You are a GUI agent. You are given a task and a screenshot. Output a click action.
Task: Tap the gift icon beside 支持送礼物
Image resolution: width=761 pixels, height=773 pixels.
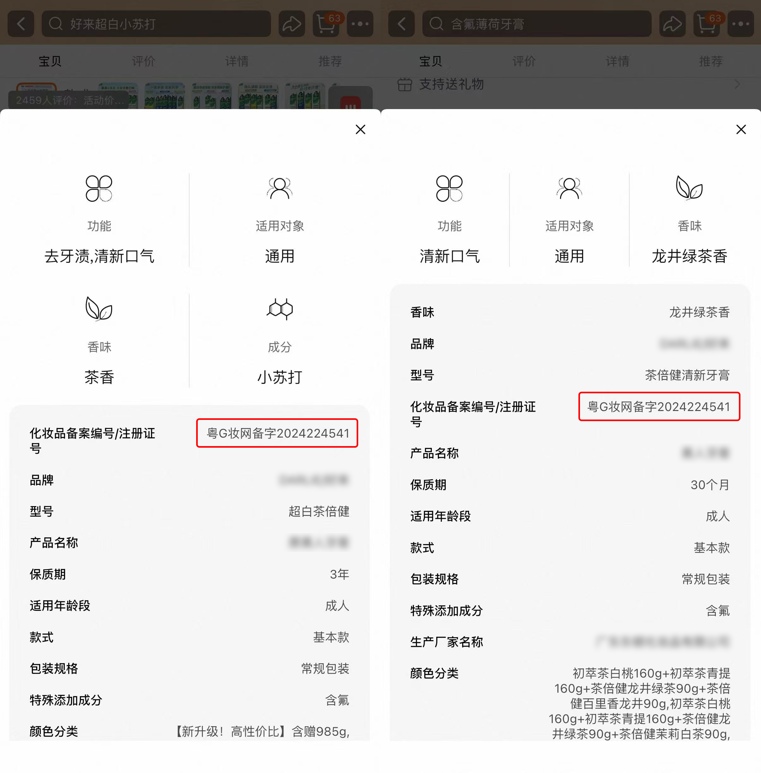(404, 84)
